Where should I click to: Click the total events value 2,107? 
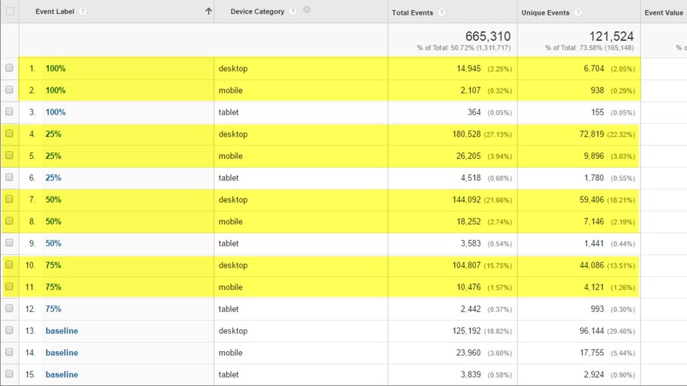470,90
